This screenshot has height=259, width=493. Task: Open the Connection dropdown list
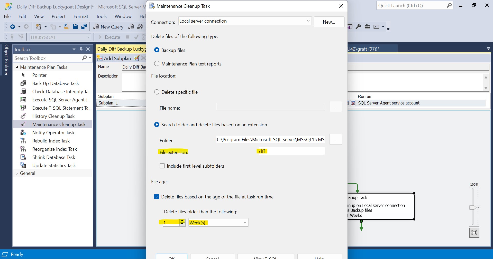(x=308, y=21)
